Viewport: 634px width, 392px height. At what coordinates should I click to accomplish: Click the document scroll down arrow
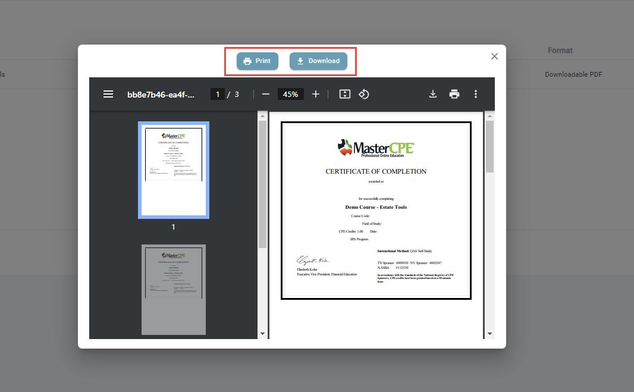pyautogui.click(x=489, y=334)
